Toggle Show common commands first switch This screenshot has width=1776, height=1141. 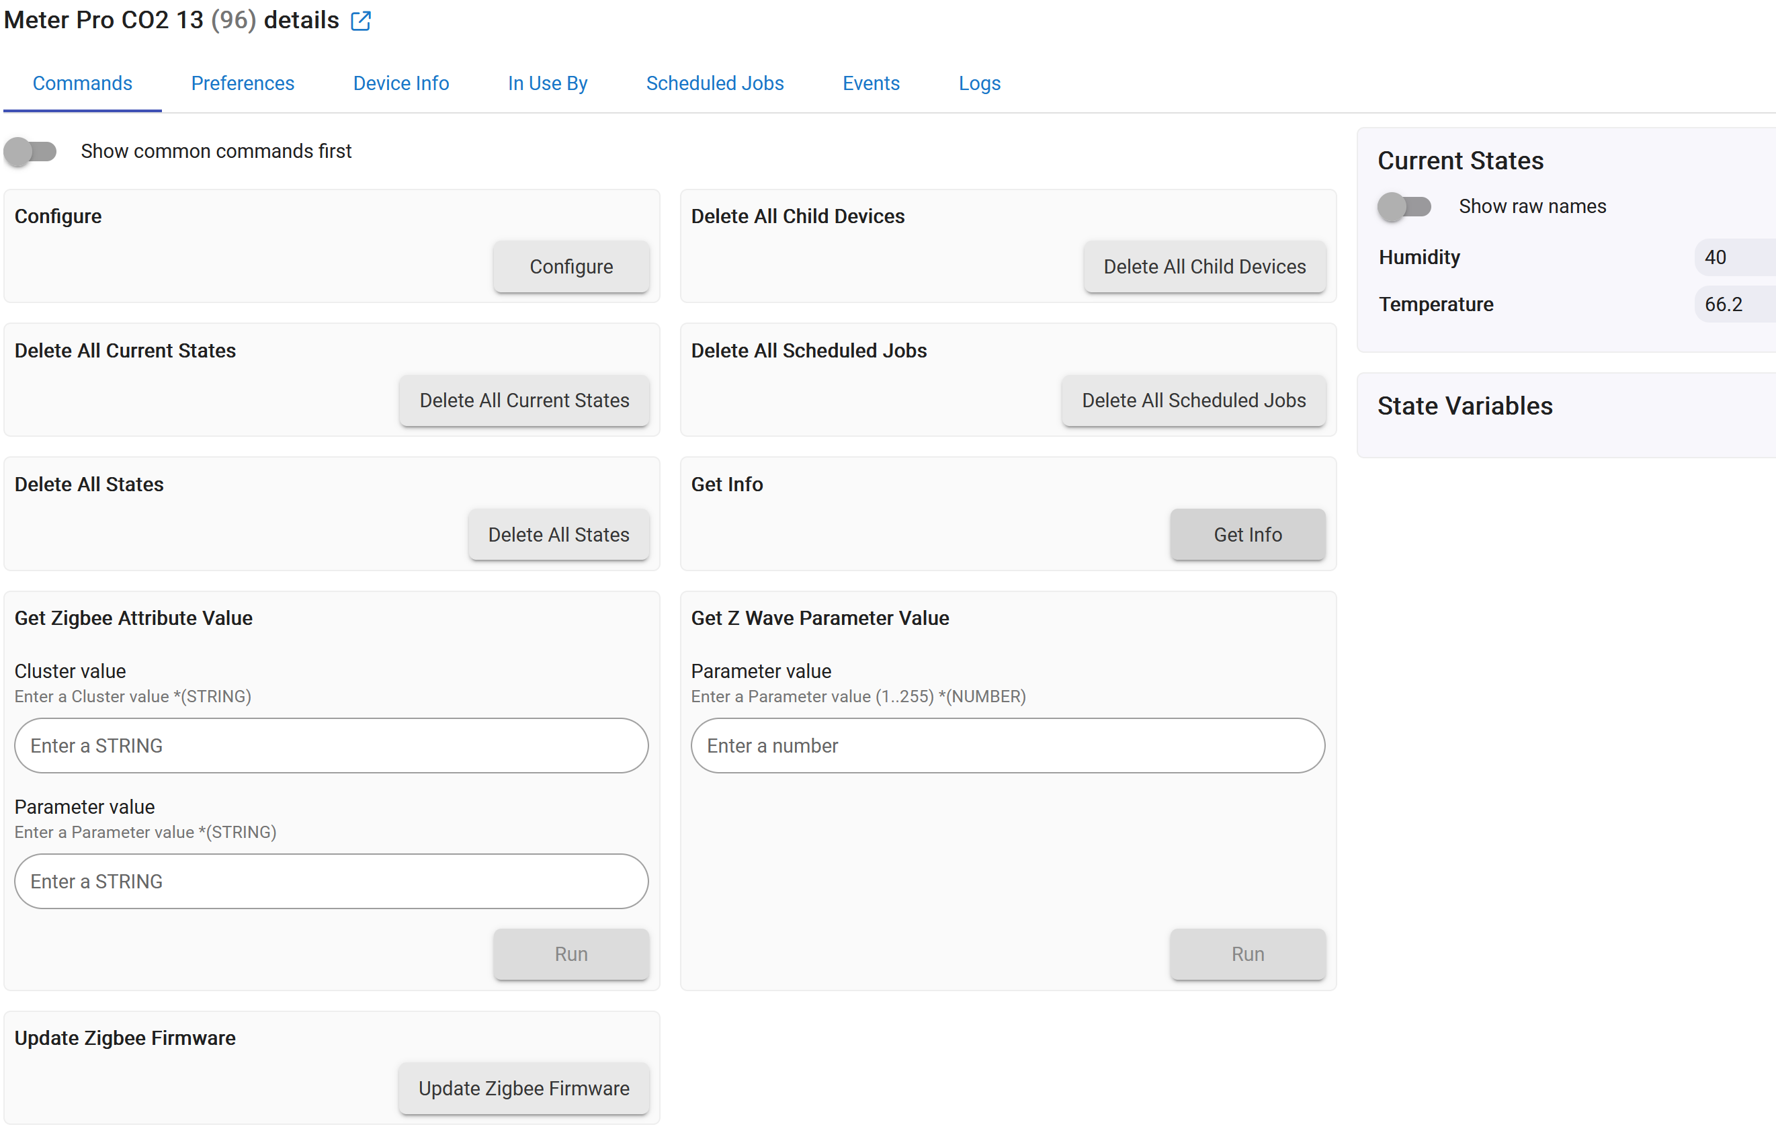click(31, 151)
